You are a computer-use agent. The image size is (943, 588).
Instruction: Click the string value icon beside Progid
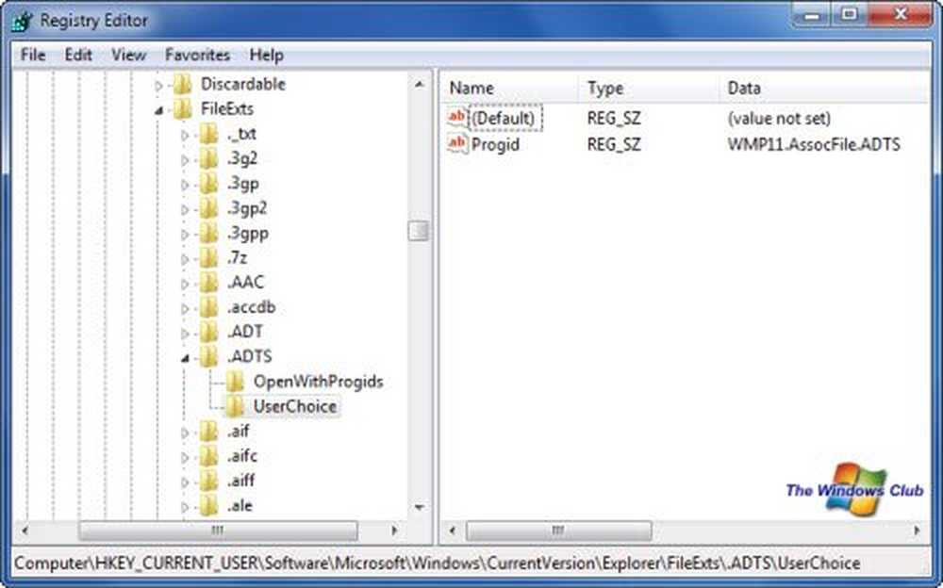coord(457,144)
